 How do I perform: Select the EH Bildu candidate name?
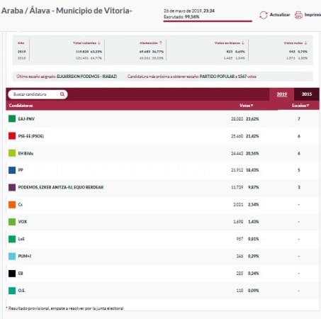(26, 153)
